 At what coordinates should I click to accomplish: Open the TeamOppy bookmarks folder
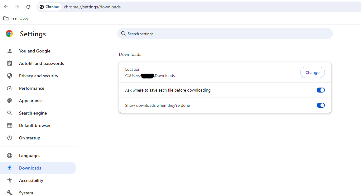(16, 18)
